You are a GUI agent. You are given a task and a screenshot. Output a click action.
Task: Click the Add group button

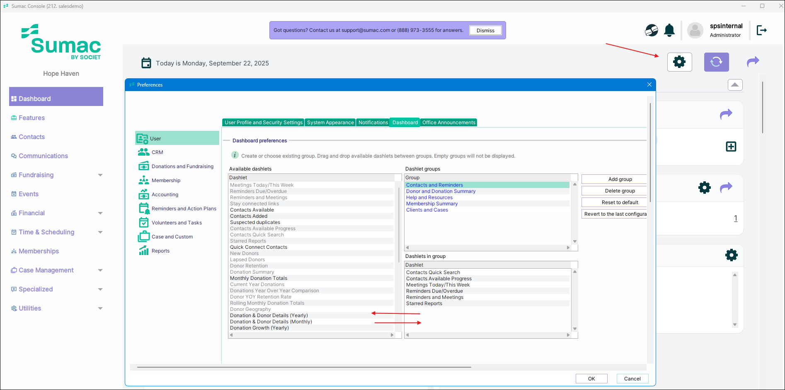(620, 179)
